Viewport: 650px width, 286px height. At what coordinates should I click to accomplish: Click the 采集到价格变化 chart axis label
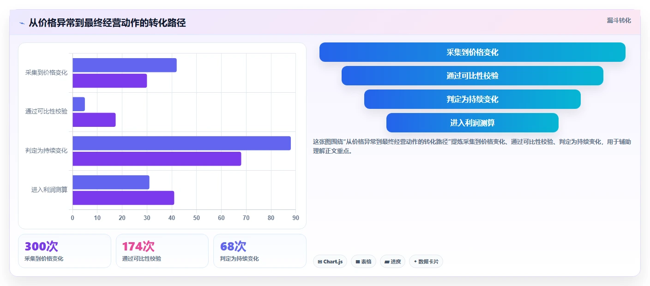coord(46,72)
